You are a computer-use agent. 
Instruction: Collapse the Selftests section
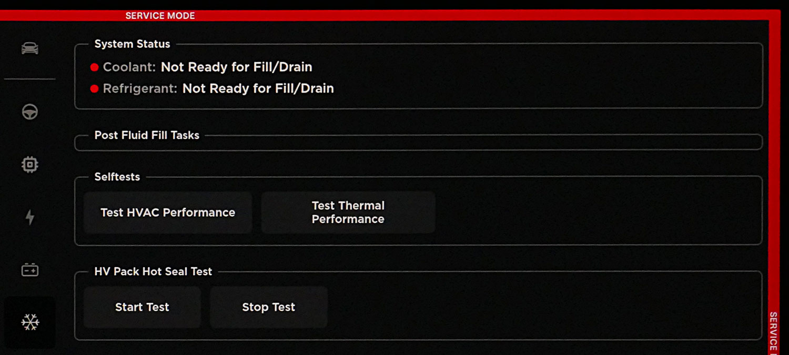(x=117, y=177)
